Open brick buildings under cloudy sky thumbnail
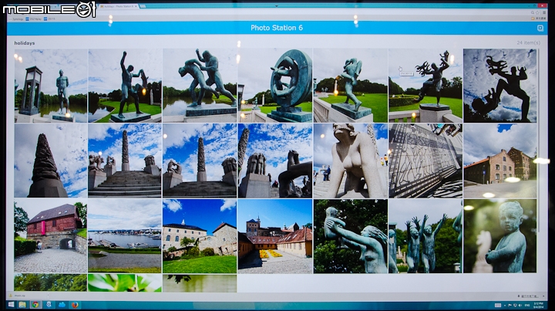555x311 pixels. (x=499, y=161)
